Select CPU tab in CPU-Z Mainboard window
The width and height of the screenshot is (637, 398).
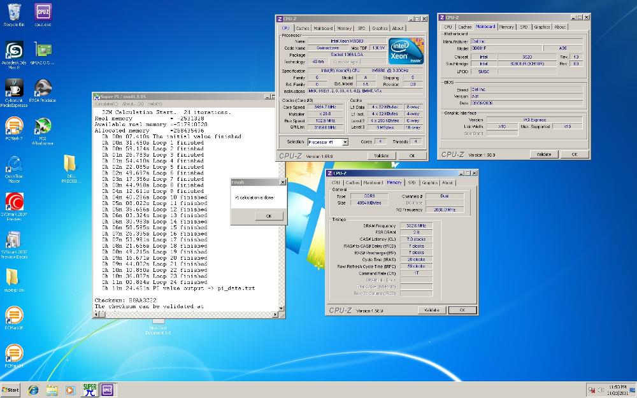tap(448, 27)
